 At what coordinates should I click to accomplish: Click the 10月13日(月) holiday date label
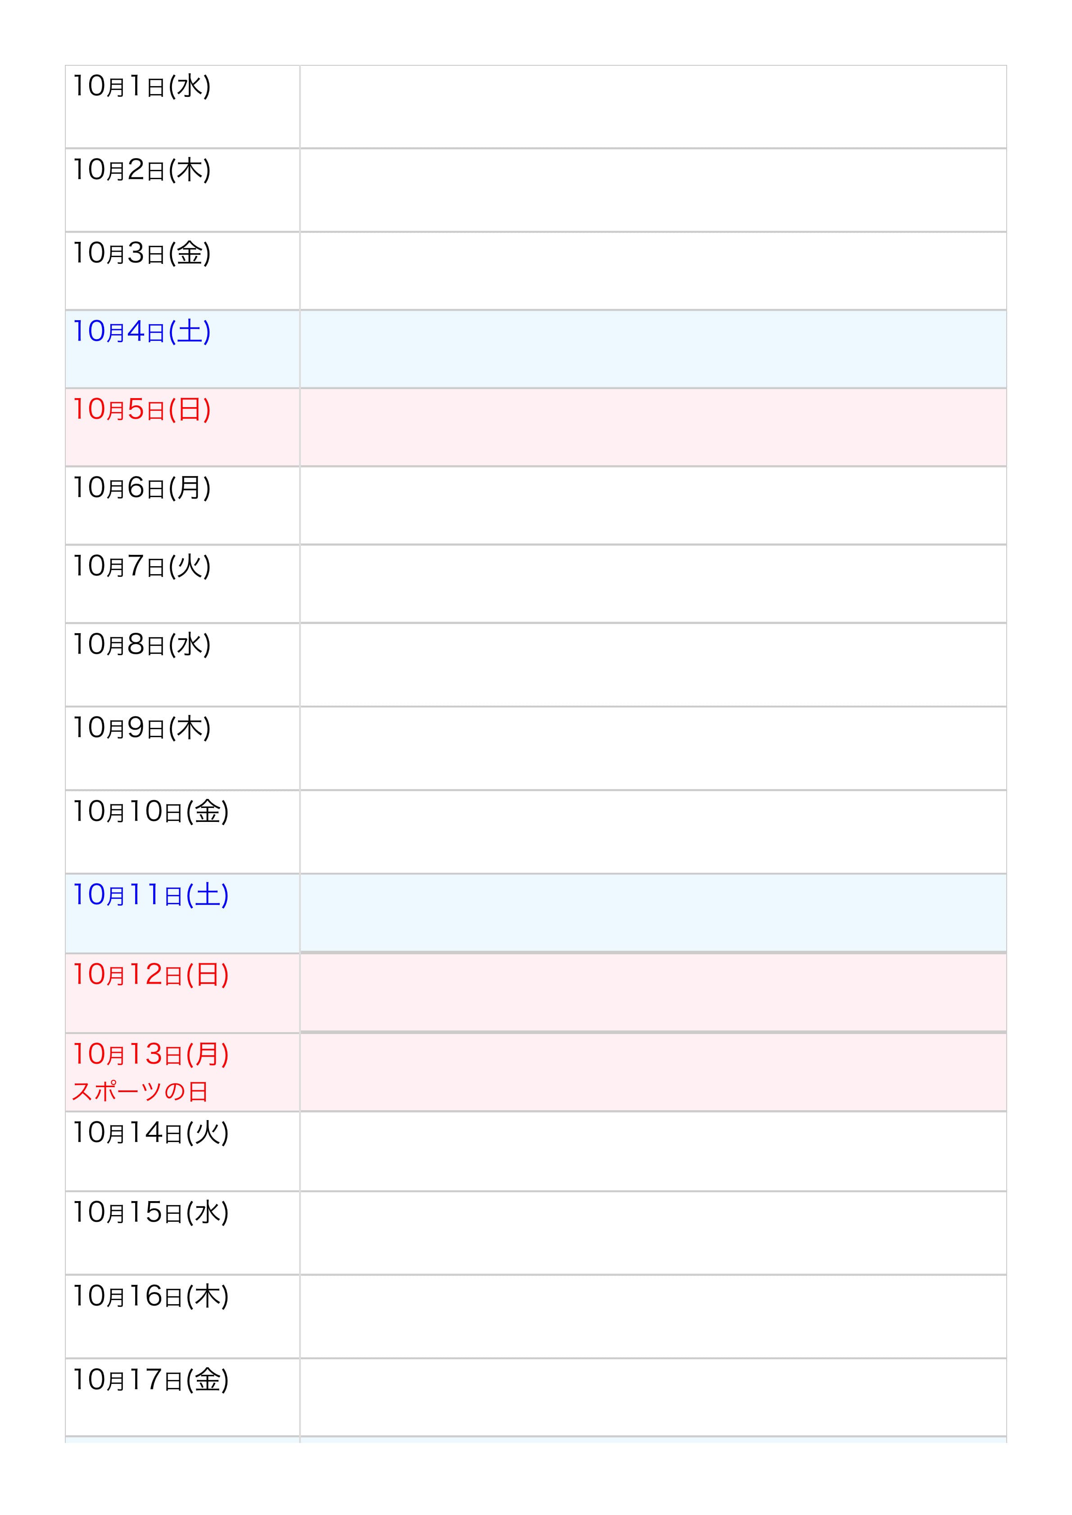(x=150, y=1054)
